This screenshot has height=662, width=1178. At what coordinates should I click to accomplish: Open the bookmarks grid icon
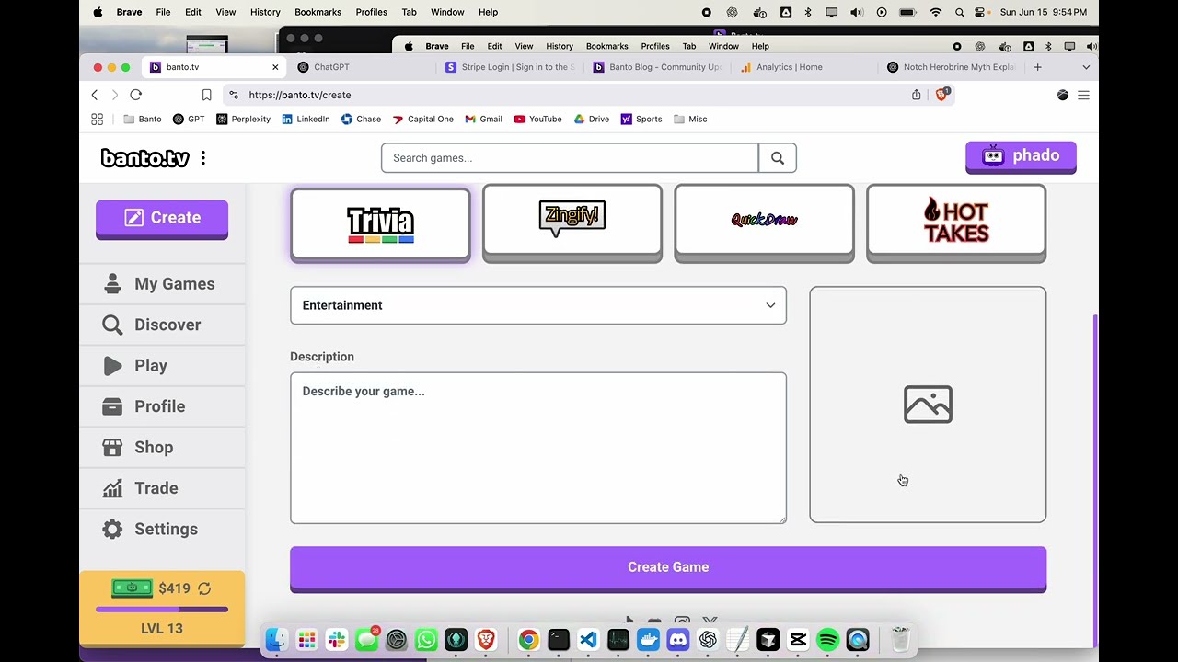97,119
